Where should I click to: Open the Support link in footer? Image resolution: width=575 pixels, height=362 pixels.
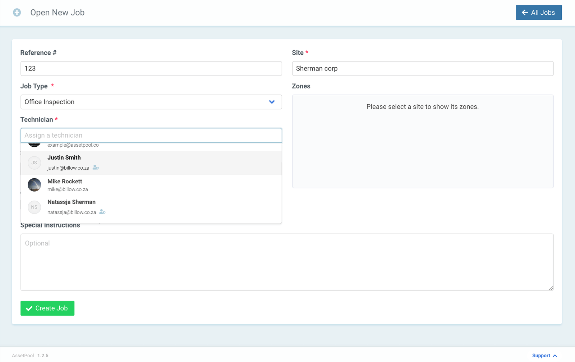pos(541,356)
